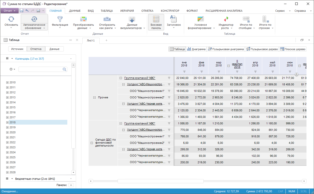Switch view to Диаграмма
The width and height of the screenshot is (314, 194).
pos(196,49)
